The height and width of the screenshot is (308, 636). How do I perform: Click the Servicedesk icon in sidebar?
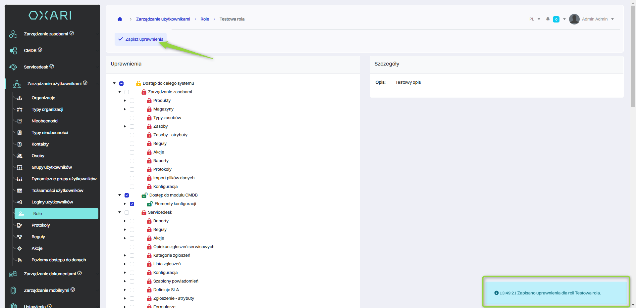point(13,67)
